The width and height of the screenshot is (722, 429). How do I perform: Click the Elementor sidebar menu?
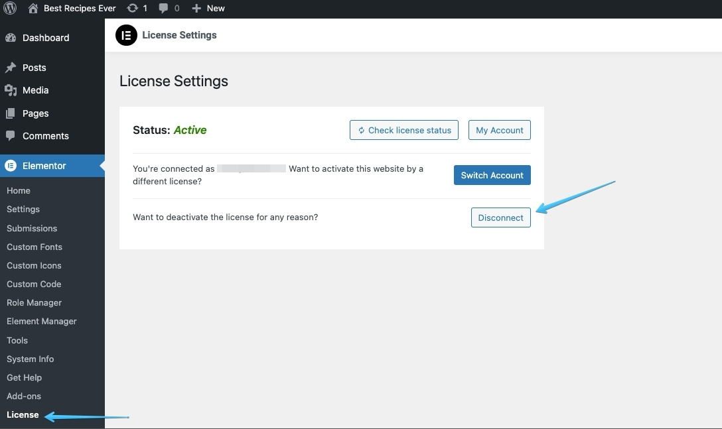click(44, 166)
